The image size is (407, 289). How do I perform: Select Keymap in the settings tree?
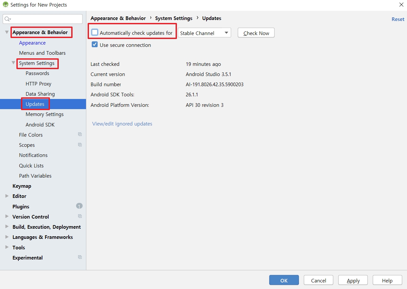click(22, 186)
